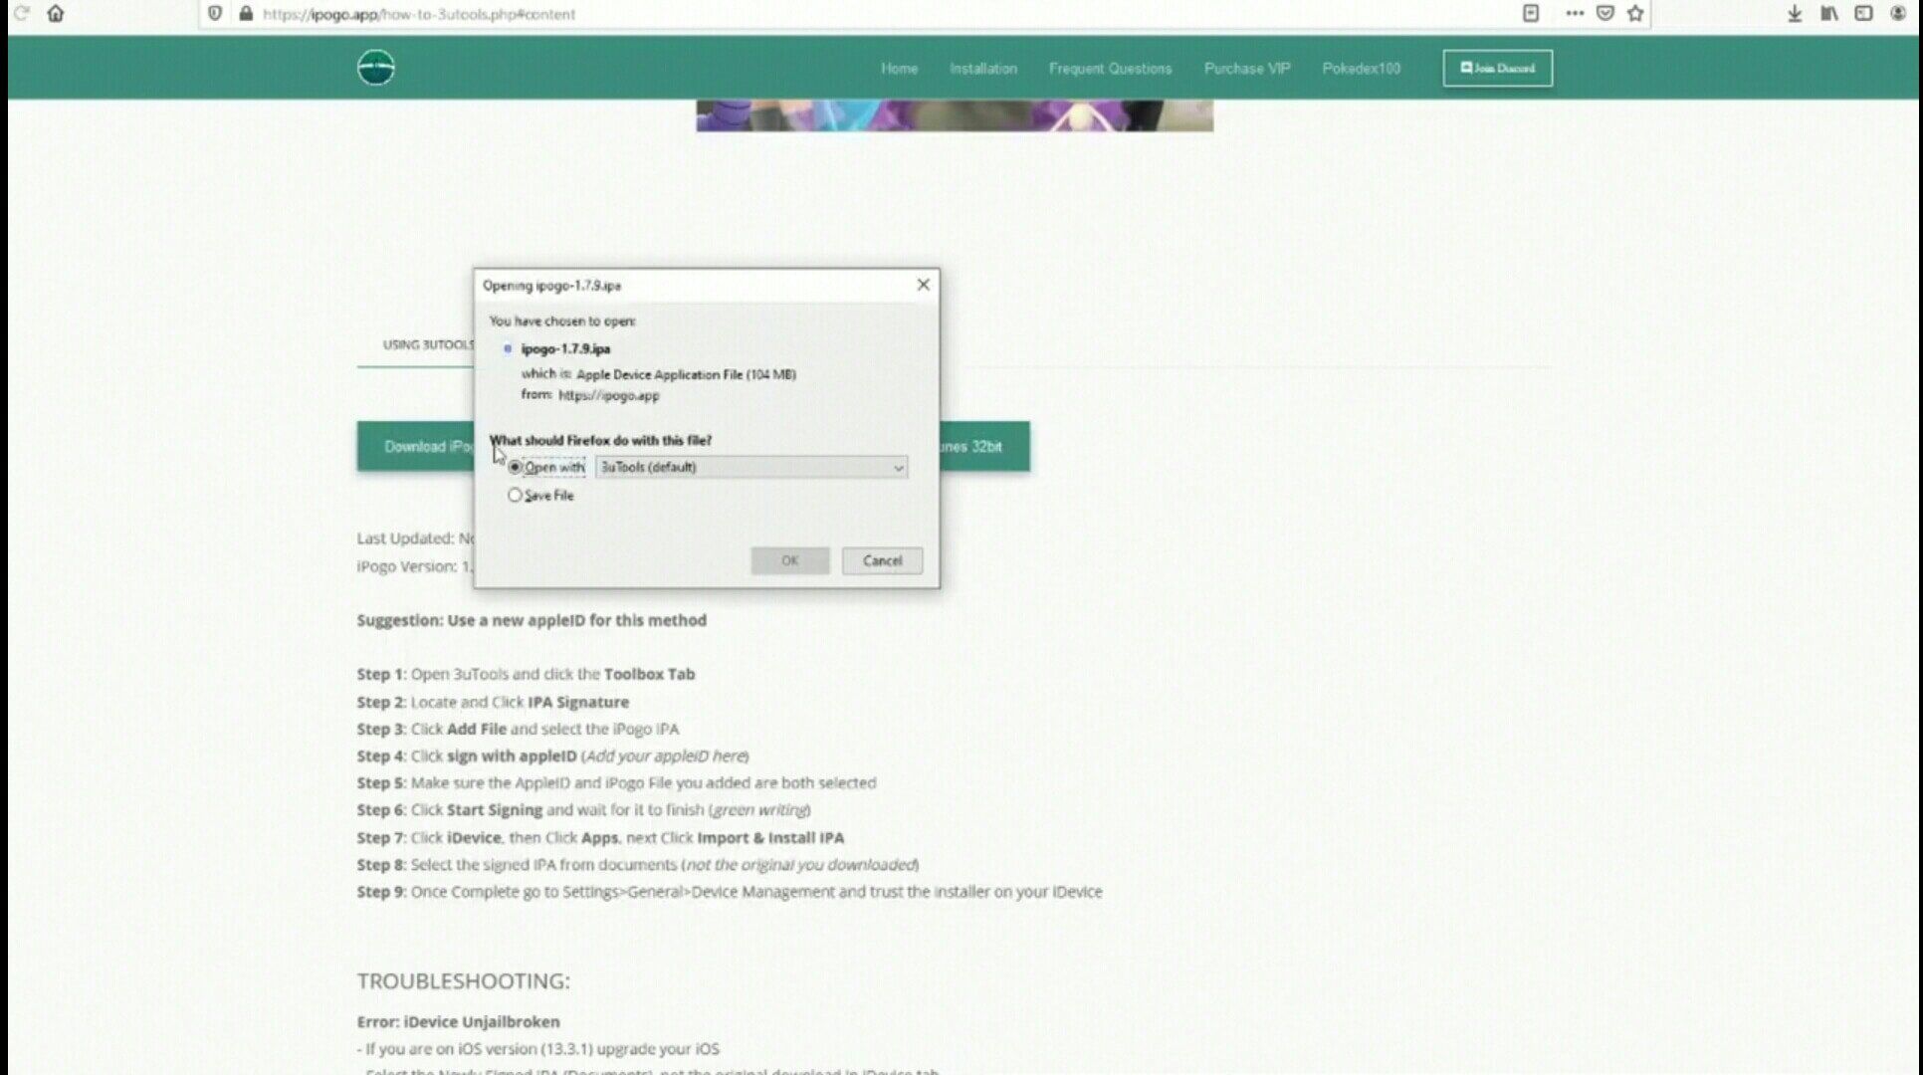Click Step 3 Add File line
The width and height of the screenshot is (1923, 1075).
[518, 729]
